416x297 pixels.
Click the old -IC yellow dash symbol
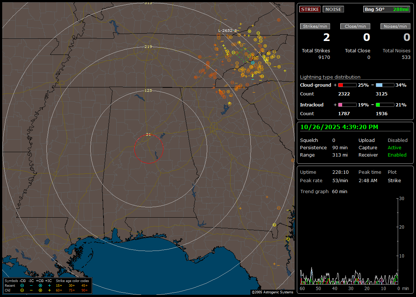tap(31, 290)
